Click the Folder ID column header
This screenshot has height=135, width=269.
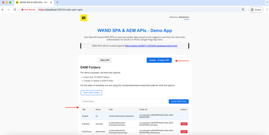[143, 110]
